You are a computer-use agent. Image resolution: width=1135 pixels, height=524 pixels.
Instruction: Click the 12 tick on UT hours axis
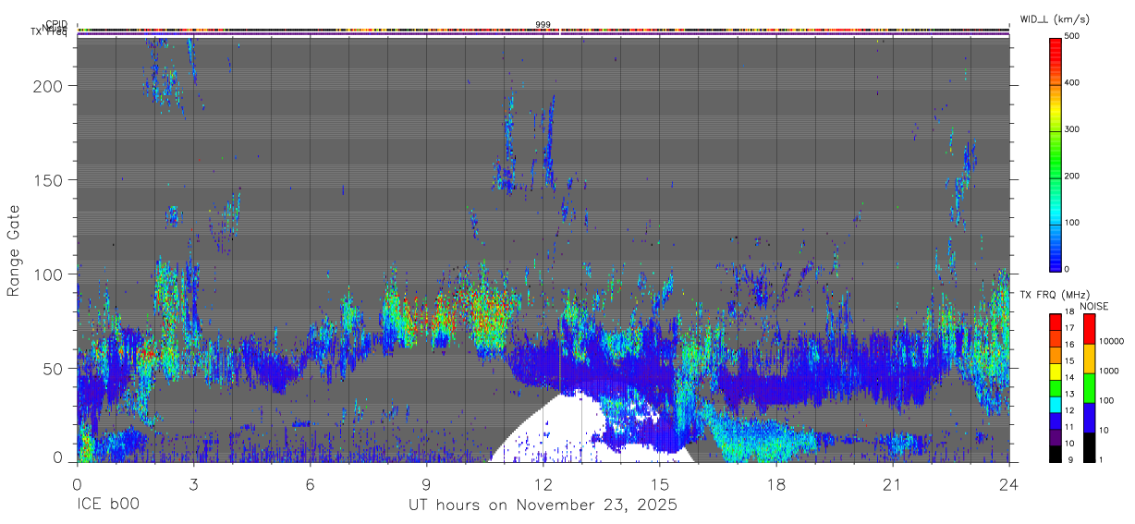click(543, 484)
